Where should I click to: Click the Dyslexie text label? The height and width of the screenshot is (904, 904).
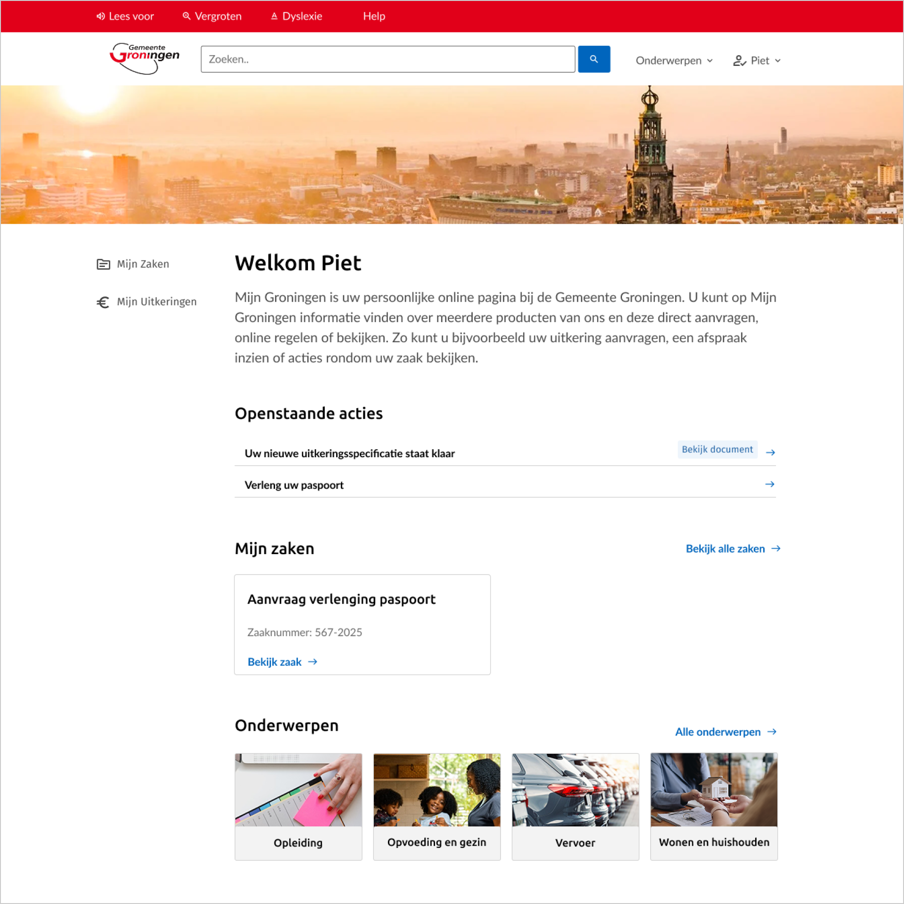[302, 16]
